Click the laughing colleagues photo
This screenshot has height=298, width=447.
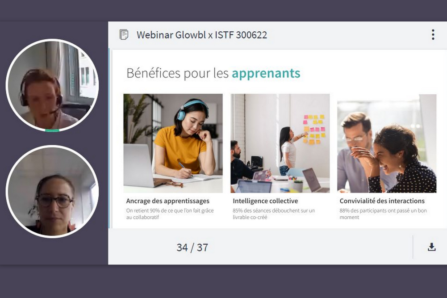pos(387,143)
